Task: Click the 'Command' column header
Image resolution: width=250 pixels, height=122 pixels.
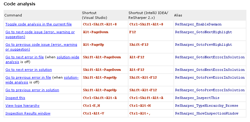Action: coord(13,16)
